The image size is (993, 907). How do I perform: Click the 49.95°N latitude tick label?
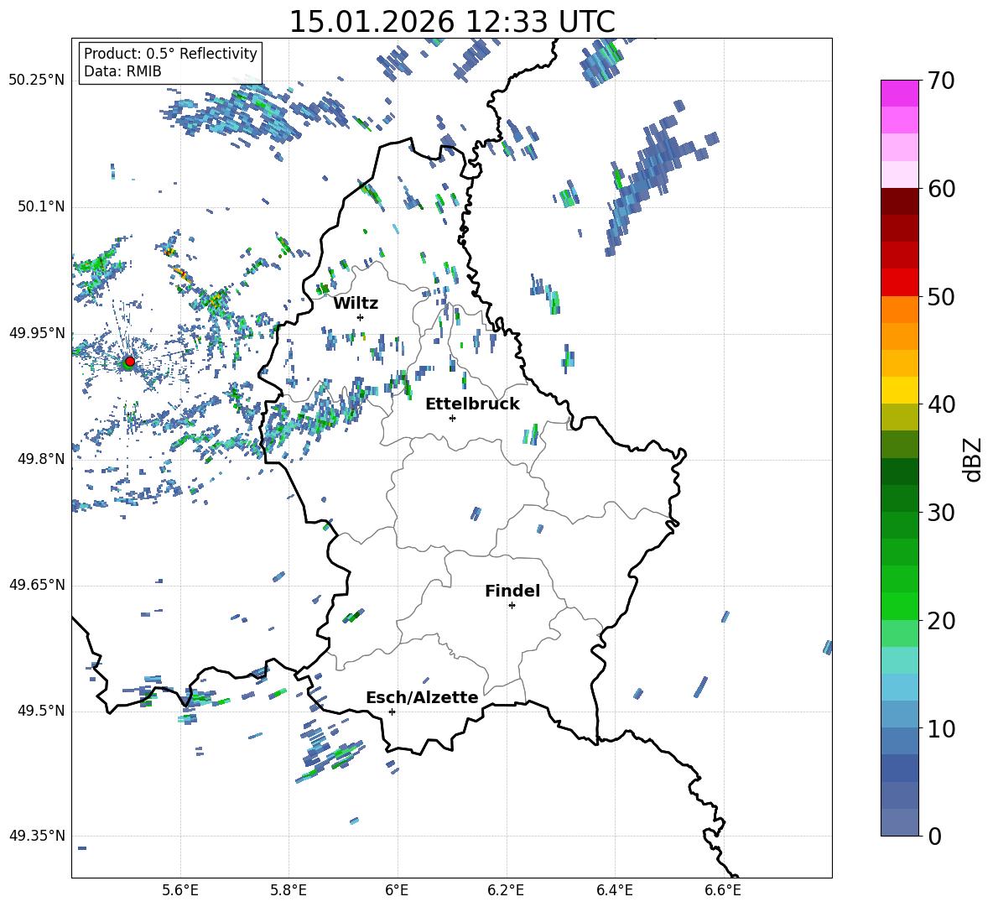[x=37, y=333]
